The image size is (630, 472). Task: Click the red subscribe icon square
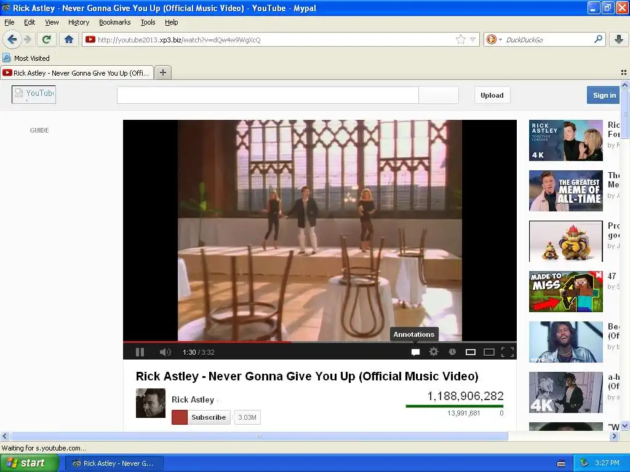[179, 417]
